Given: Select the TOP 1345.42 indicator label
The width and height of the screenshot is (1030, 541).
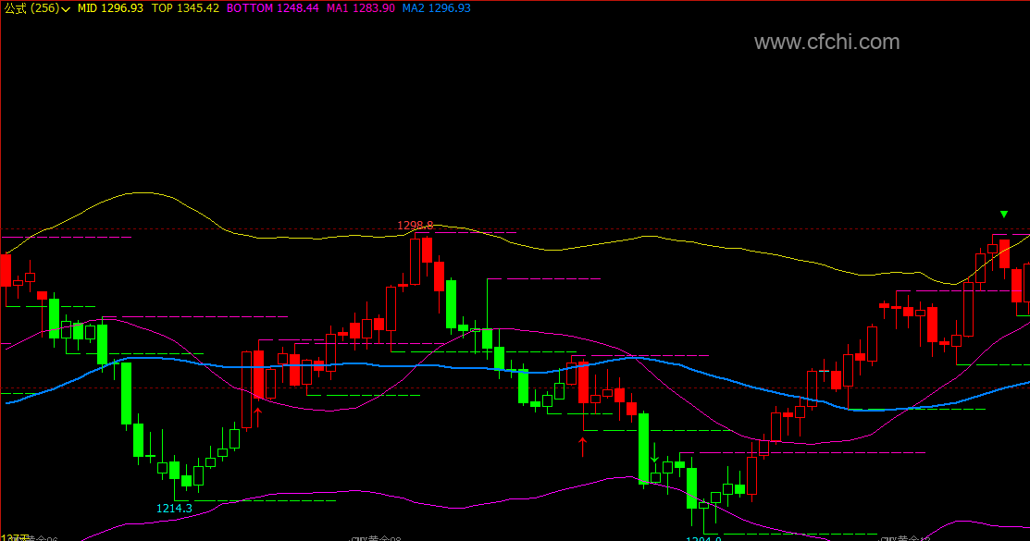Looking at the screenshot, I should pos(185,8).
